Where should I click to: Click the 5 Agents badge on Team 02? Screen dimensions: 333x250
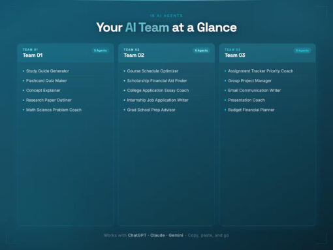coord(201,50)
